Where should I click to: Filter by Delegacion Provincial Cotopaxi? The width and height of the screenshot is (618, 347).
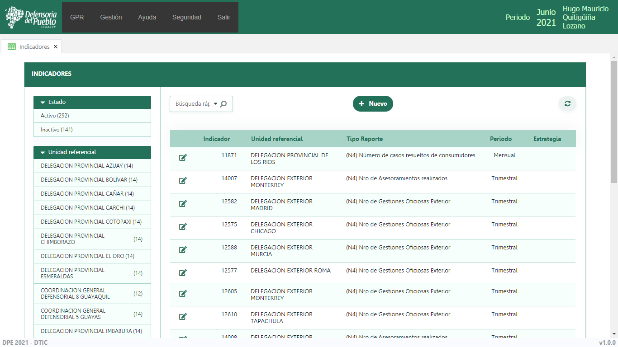[x=92, y=222]
